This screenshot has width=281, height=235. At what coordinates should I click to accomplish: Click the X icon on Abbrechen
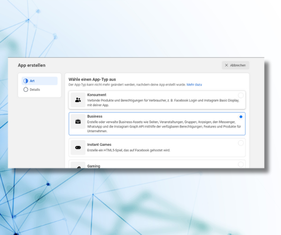click(x=226, y=65)
